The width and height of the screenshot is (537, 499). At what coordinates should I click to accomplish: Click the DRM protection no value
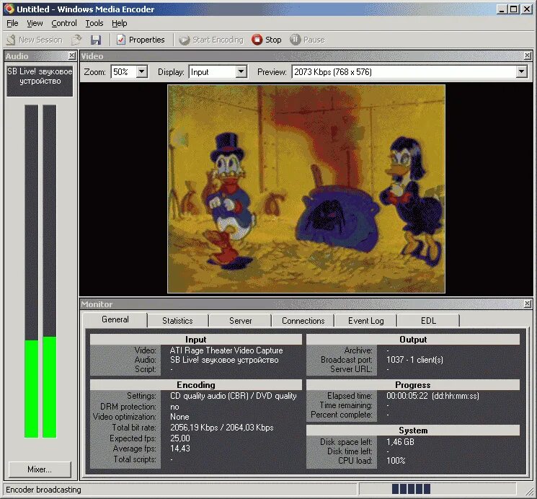point(174,407)
